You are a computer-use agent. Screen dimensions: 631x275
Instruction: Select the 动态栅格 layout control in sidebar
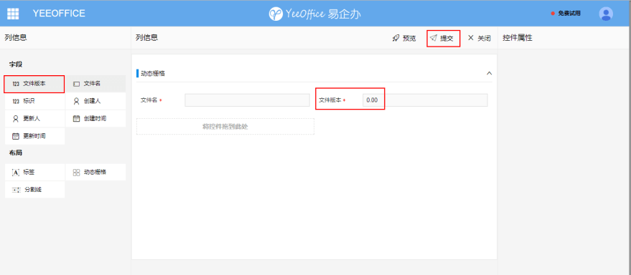[x=95, y=172]
